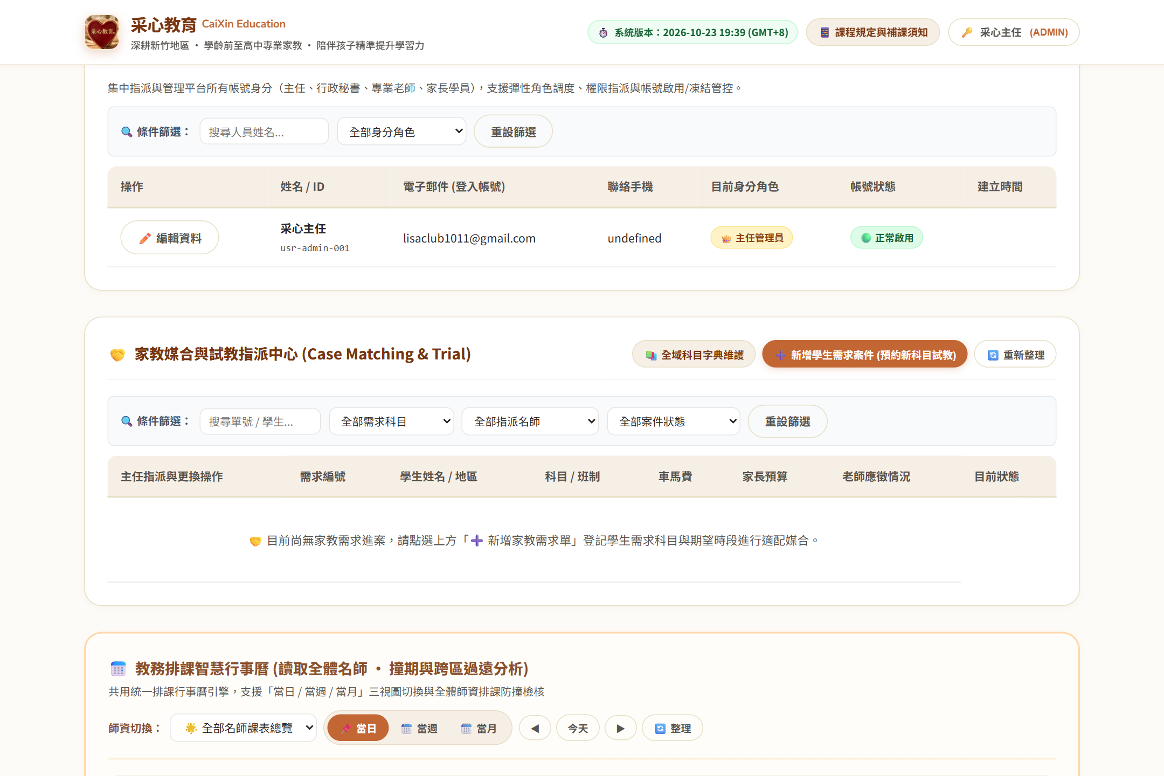Jump the calendar to 今天

[x=578, y=728]
